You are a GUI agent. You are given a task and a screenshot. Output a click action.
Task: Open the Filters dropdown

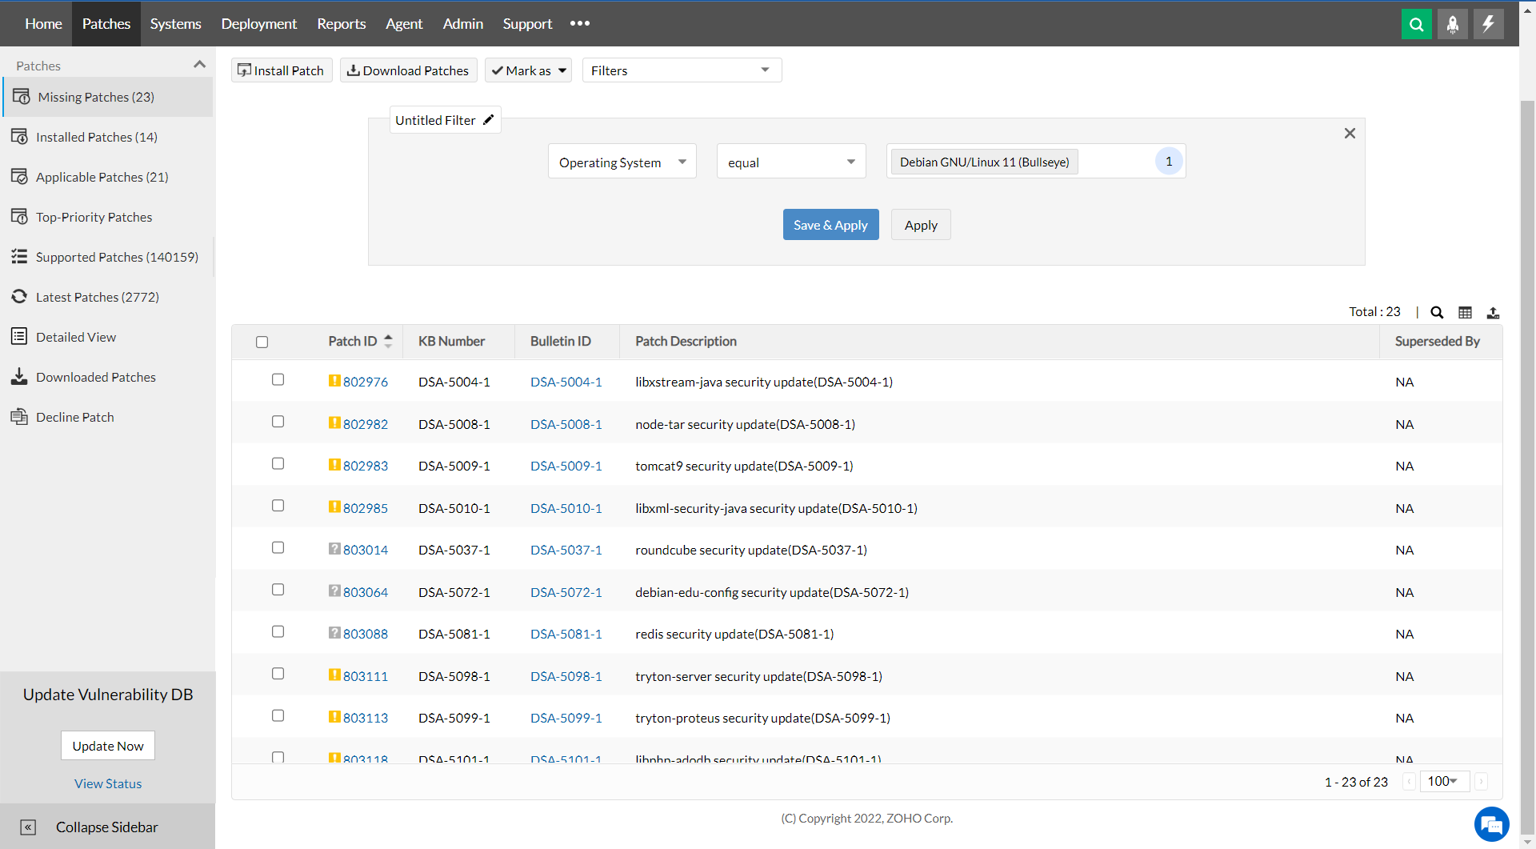point(681,70)
